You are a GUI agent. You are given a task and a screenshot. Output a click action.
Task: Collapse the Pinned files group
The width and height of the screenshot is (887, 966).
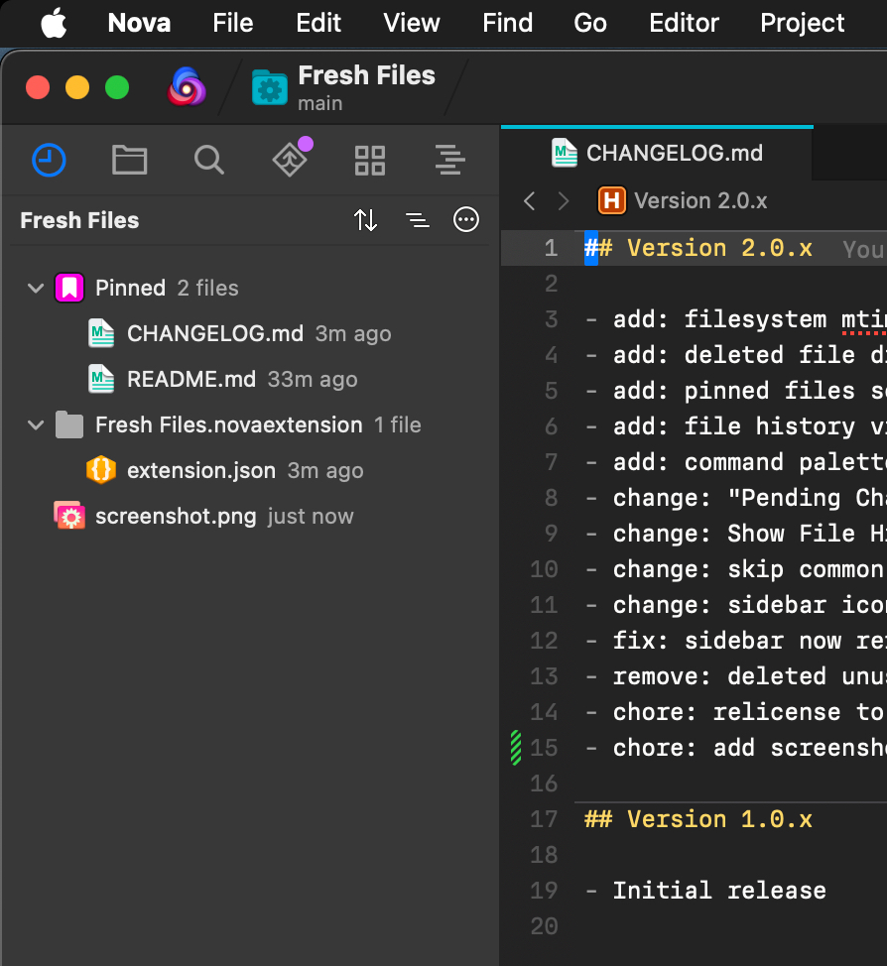[x=37, y=289]
